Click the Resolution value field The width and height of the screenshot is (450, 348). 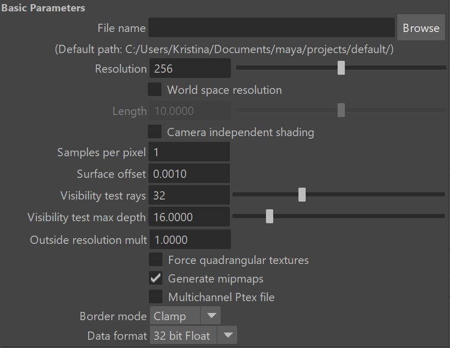coord(190,69)
